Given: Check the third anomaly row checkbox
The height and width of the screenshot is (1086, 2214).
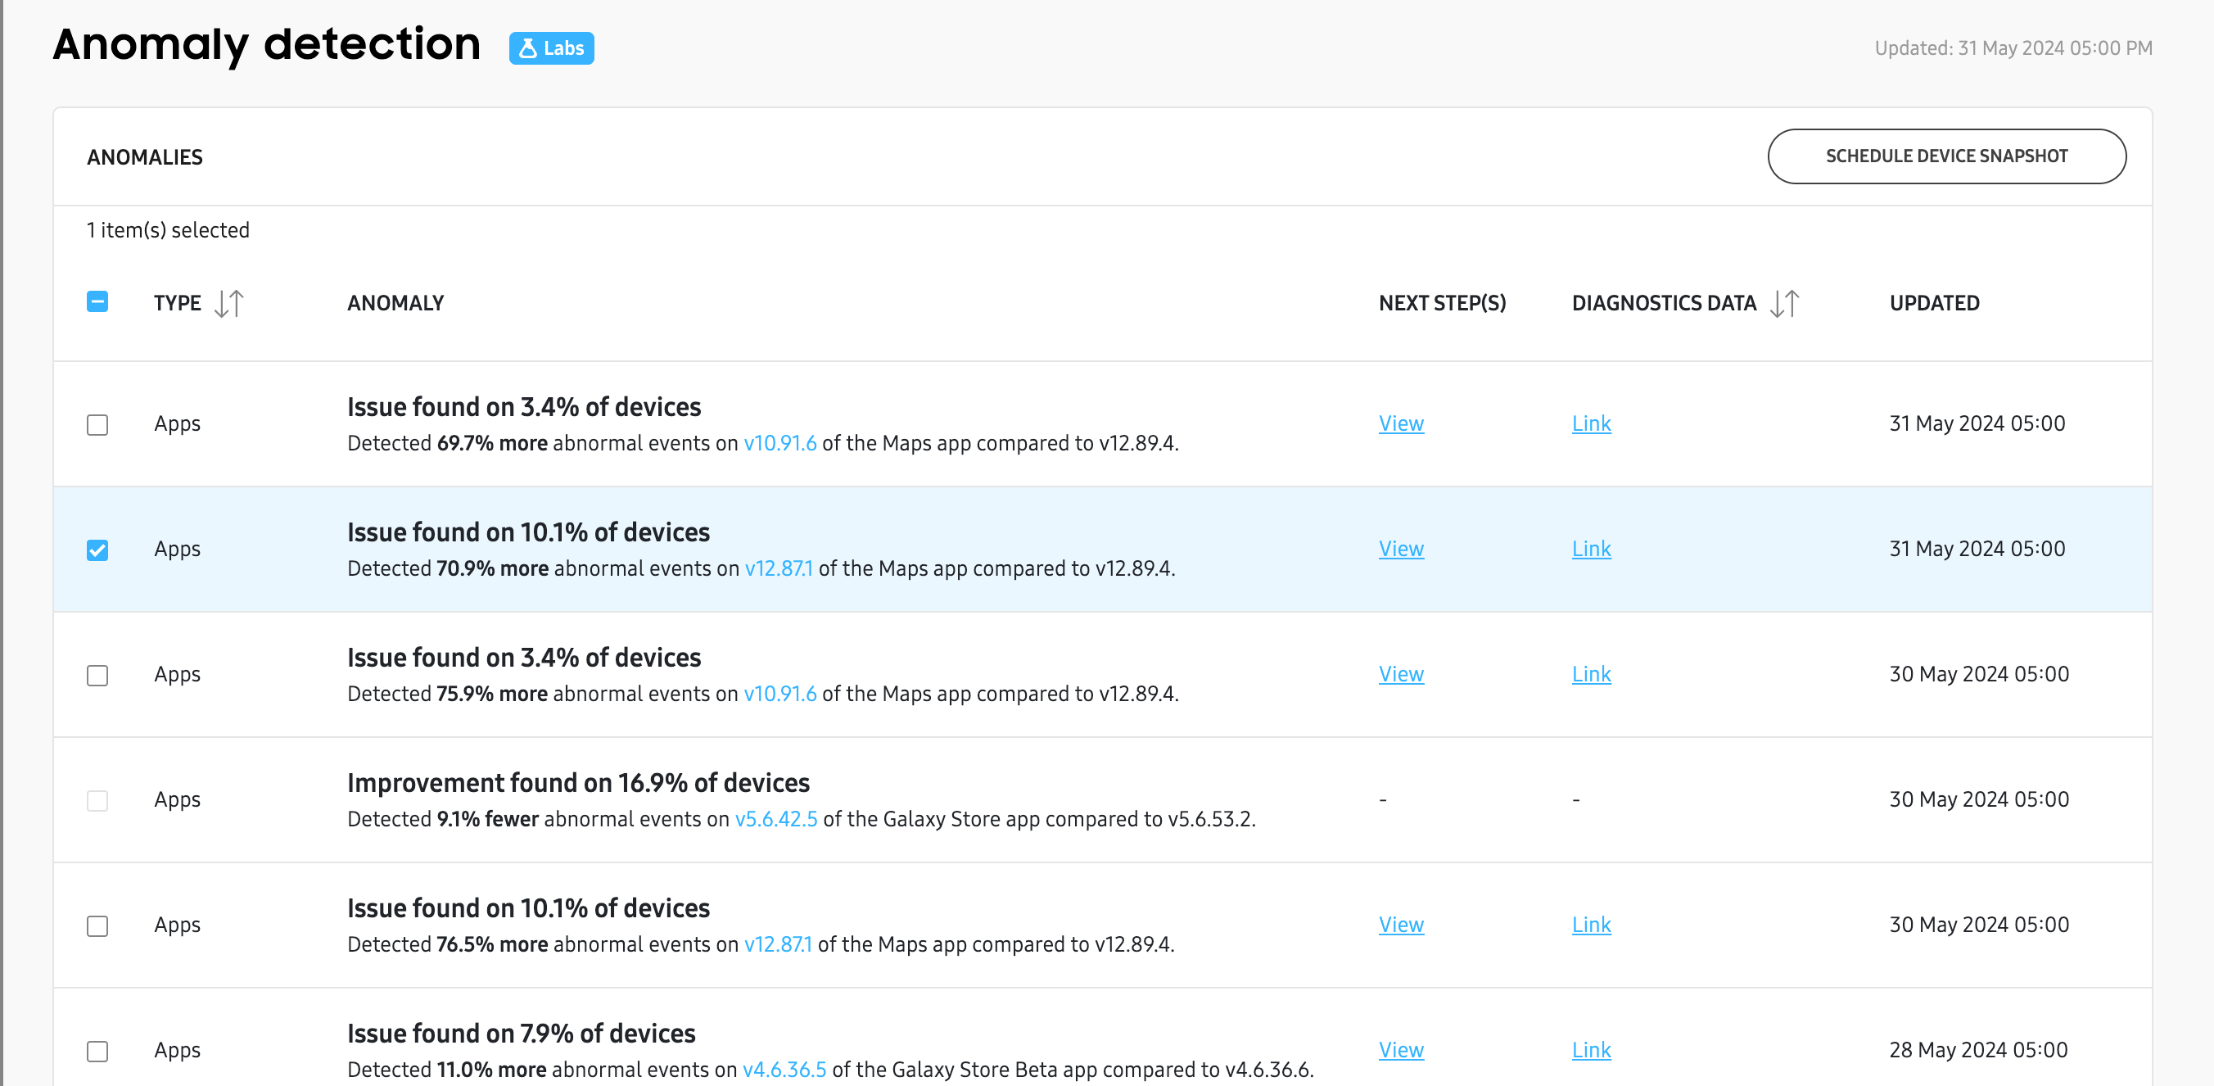Looking at the screenshot, I should [x=97, y=673].
